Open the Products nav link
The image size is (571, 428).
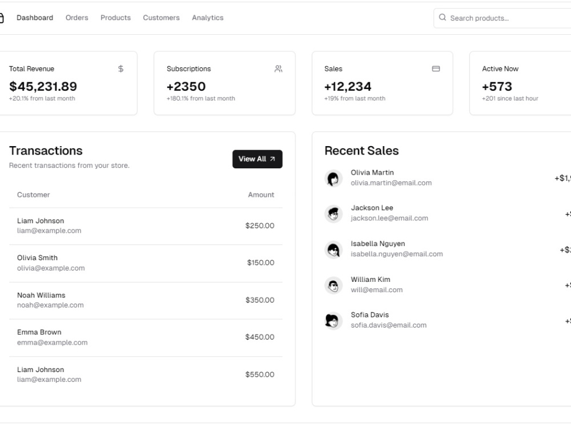tap(115, 18)
